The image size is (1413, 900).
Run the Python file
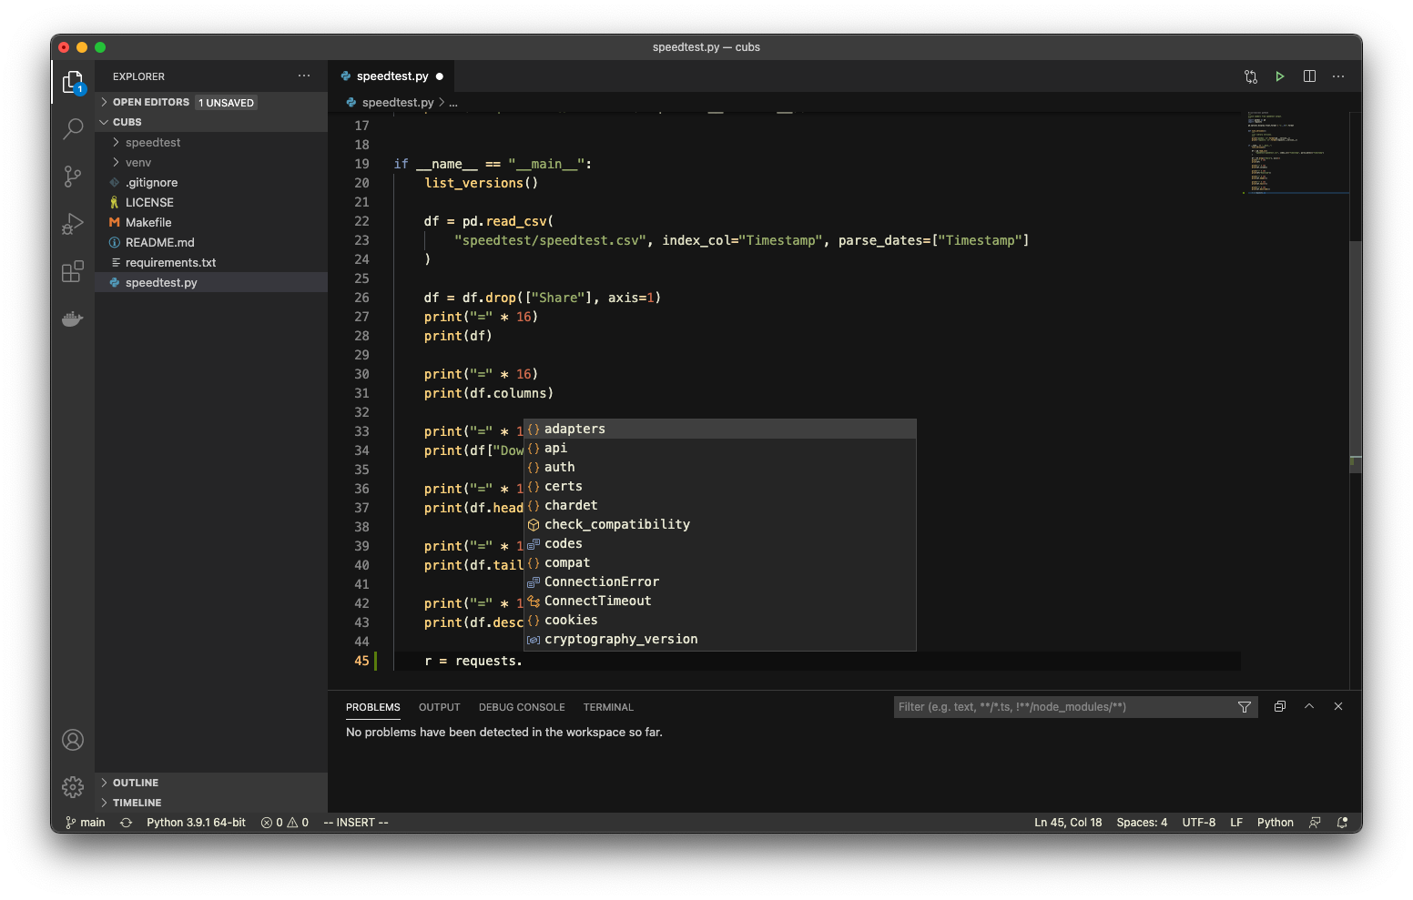coord(1280,76)
